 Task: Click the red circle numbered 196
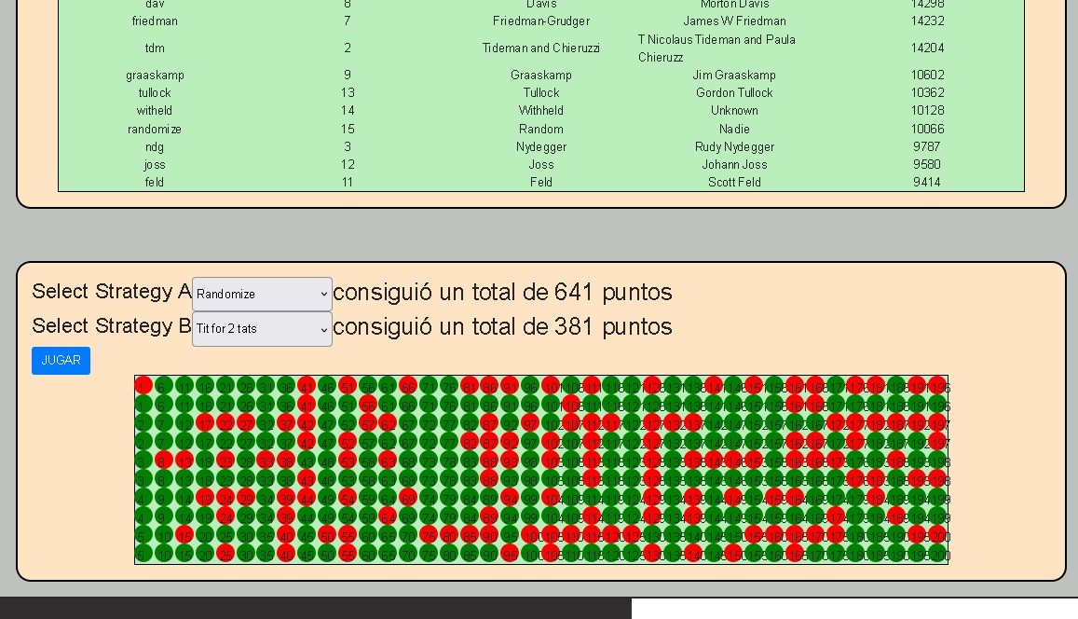pos(938,386)
